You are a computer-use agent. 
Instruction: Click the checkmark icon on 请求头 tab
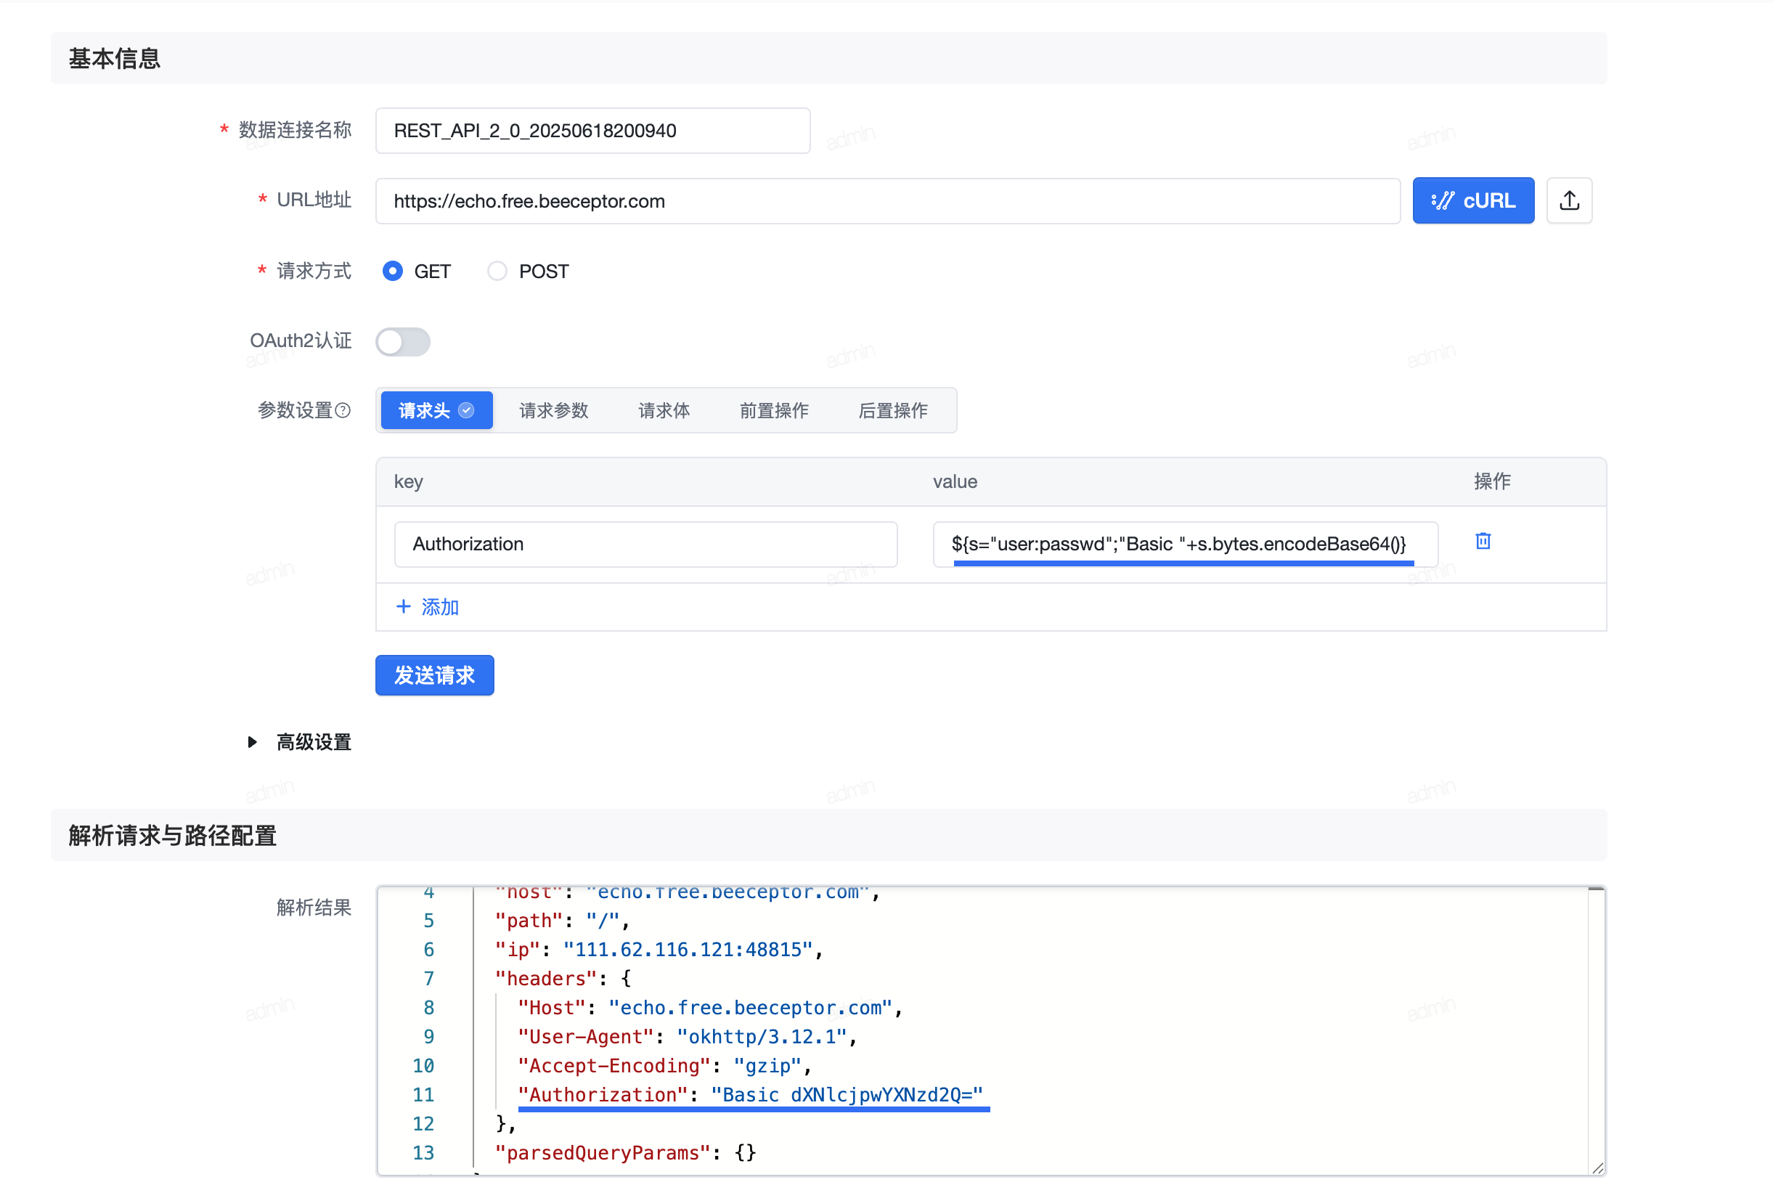point(466,410)
